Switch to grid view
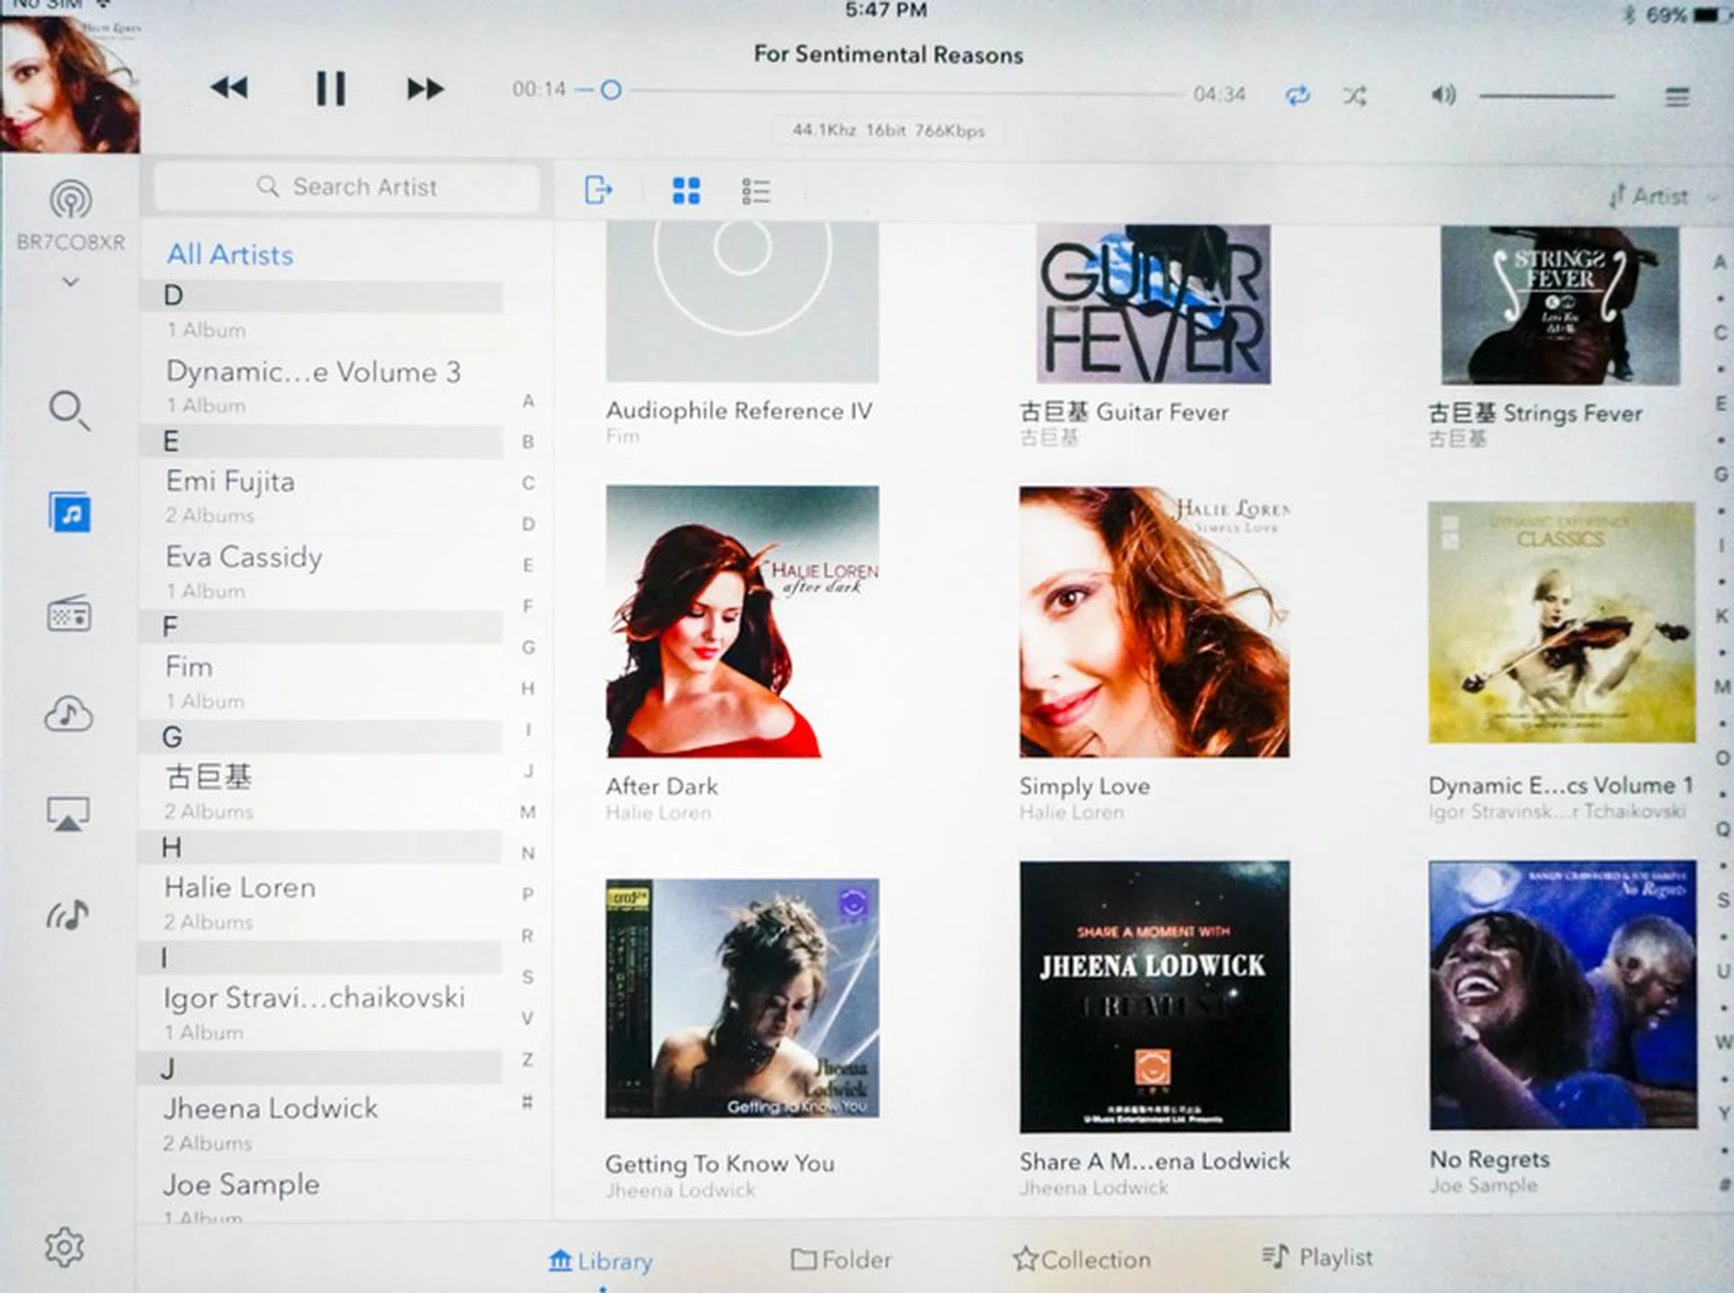This screenshot has height=1293, width=1734. 686,191
